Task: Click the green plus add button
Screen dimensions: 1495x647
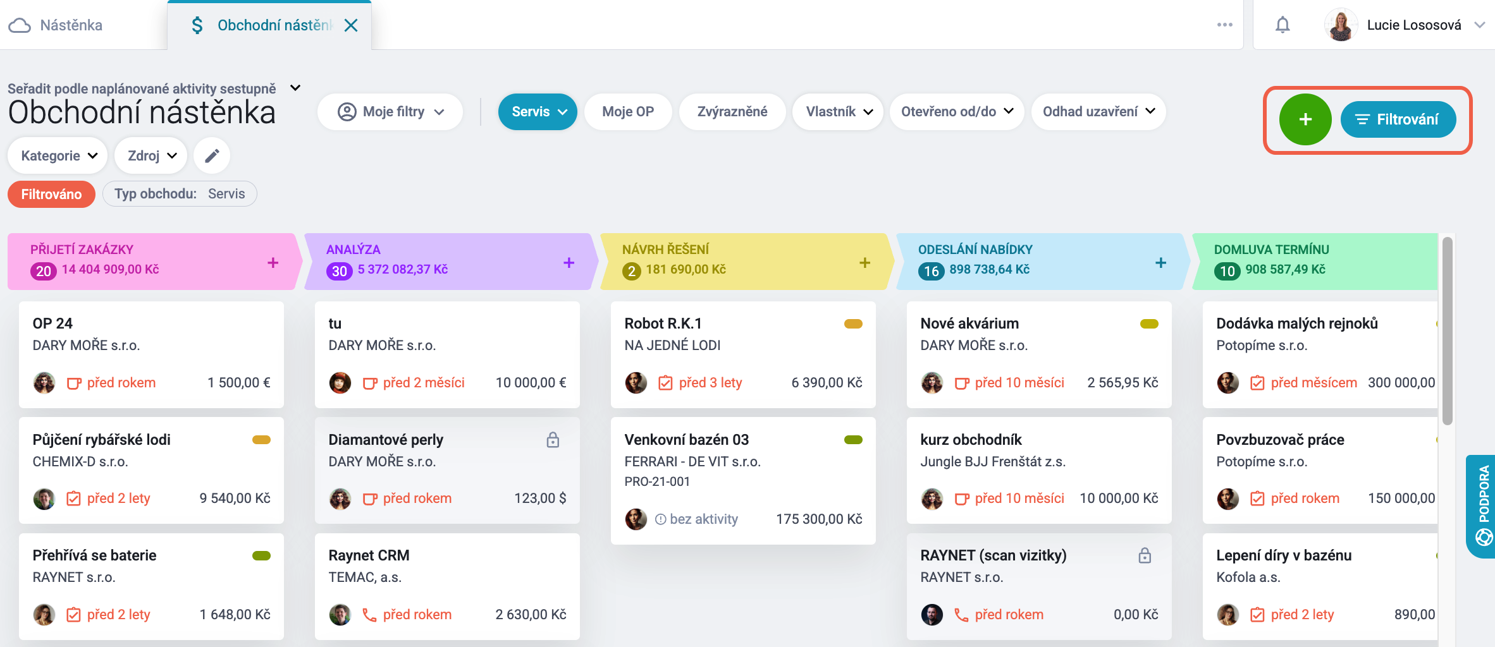Action: 1305,119
